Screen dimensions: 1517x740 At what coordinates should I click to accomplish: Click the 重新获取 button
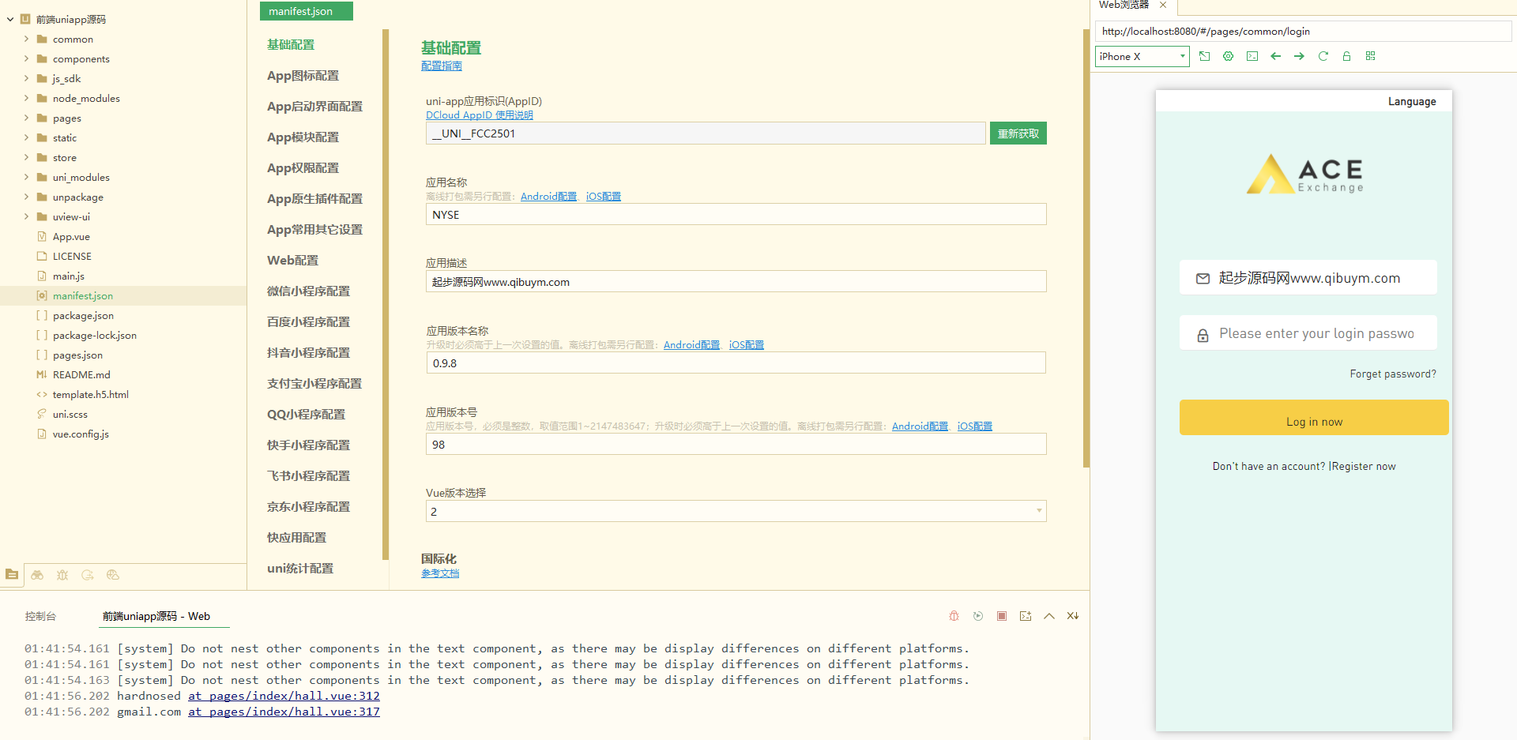pyautogui.click(x=1018, y=133)
